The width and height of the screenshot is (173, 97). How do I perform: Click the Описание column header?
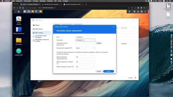tap(124, 28)
